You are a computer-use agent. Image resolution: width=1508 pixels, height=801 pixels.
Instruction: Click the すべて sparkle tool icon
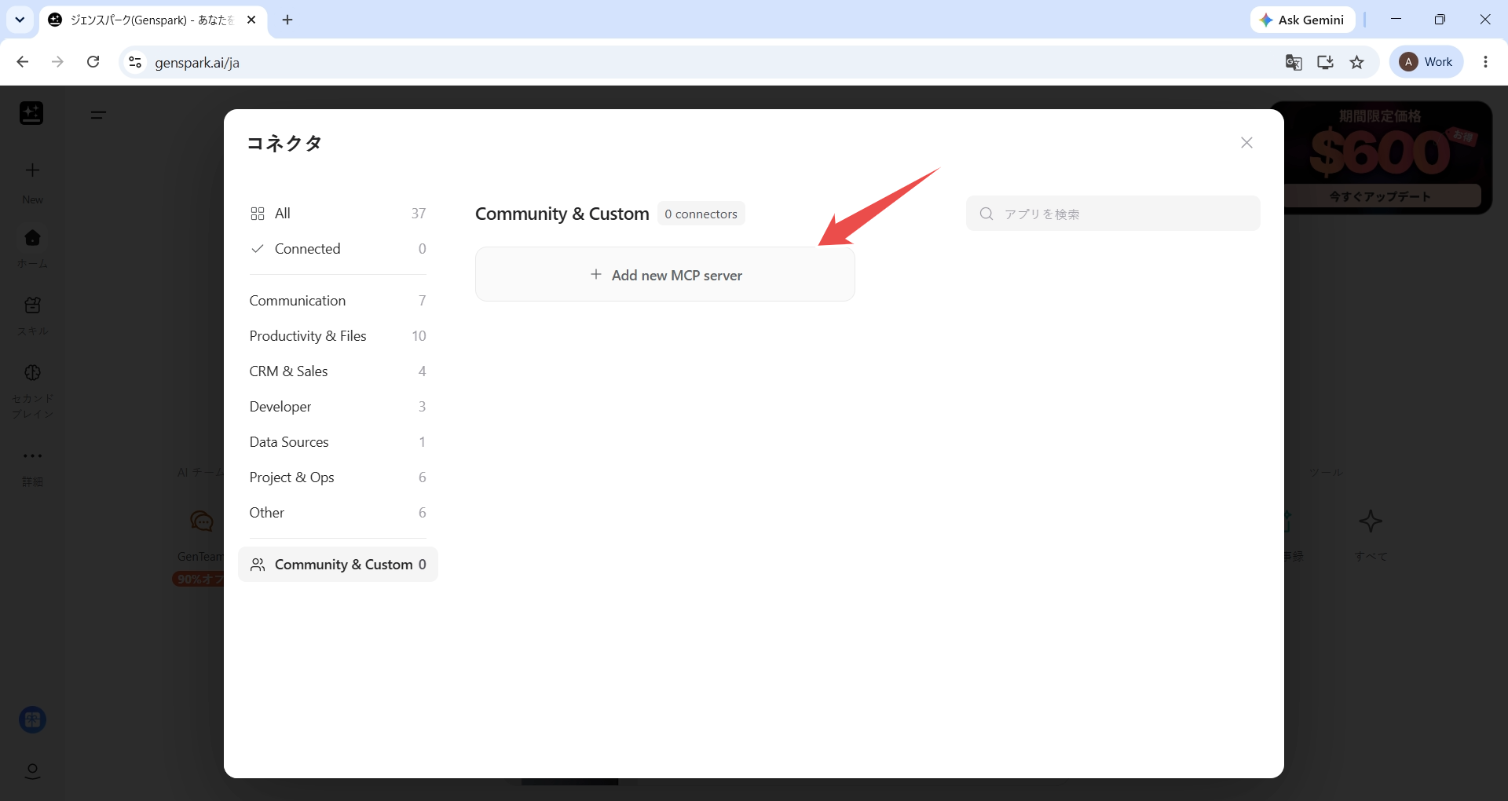tap(1371, 521)
